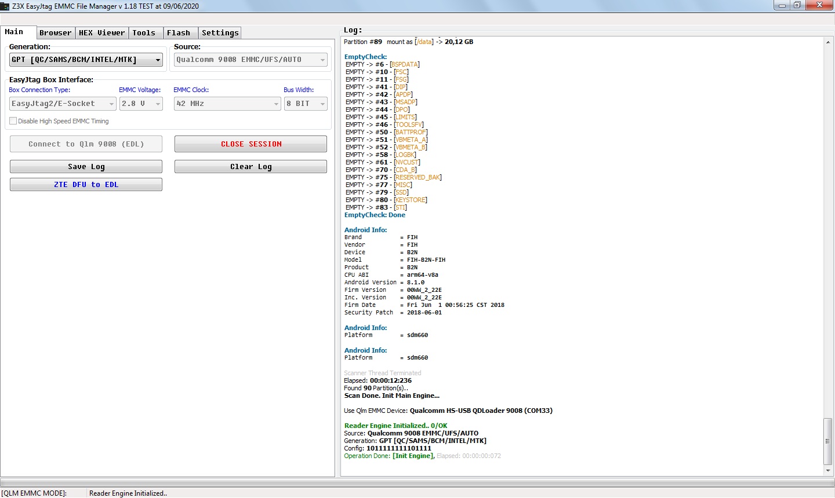Viewport: 835px width, 498px height.
Task: Click the Z3X app icon in title bar
Action: [x=5, y=6]
